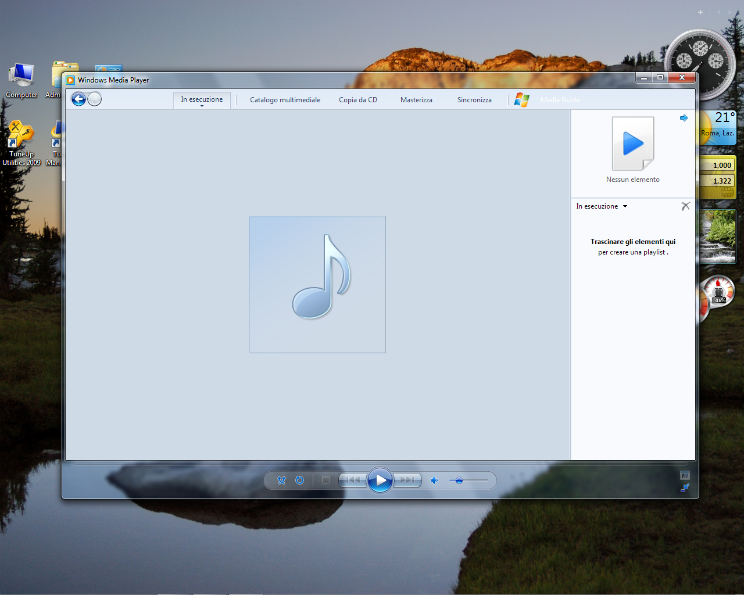744x595 pixels.
Task: Skip to the next track
Action: [407, 480]
